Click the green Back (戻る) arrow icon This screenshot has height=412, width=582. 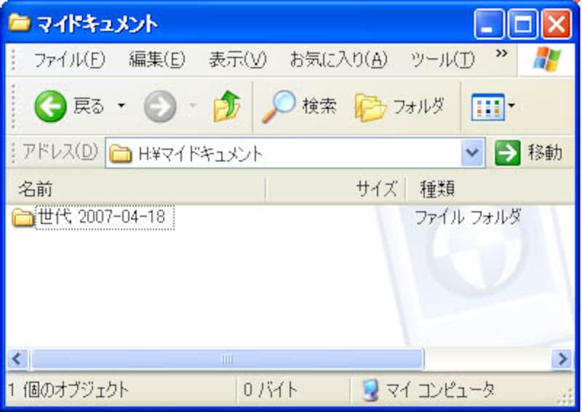click(50, 106)
